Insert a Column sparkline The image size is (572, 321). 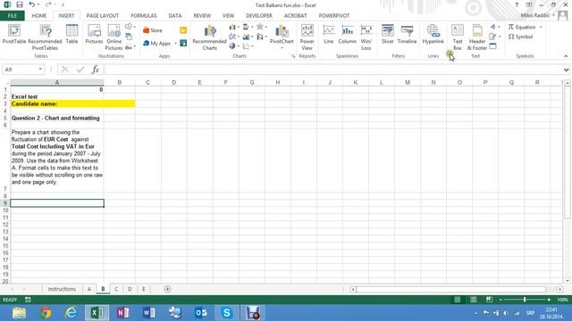[x=348, y=34]
